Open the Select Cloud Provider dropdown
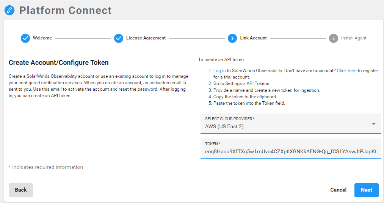The image size is (384, 203). [x=290, y=124]
